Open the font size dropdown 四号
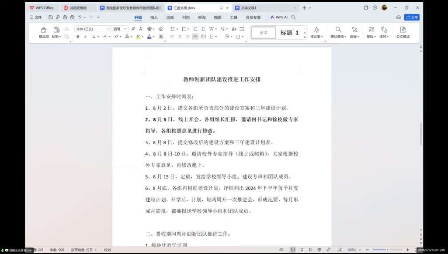 click(120, 29)
